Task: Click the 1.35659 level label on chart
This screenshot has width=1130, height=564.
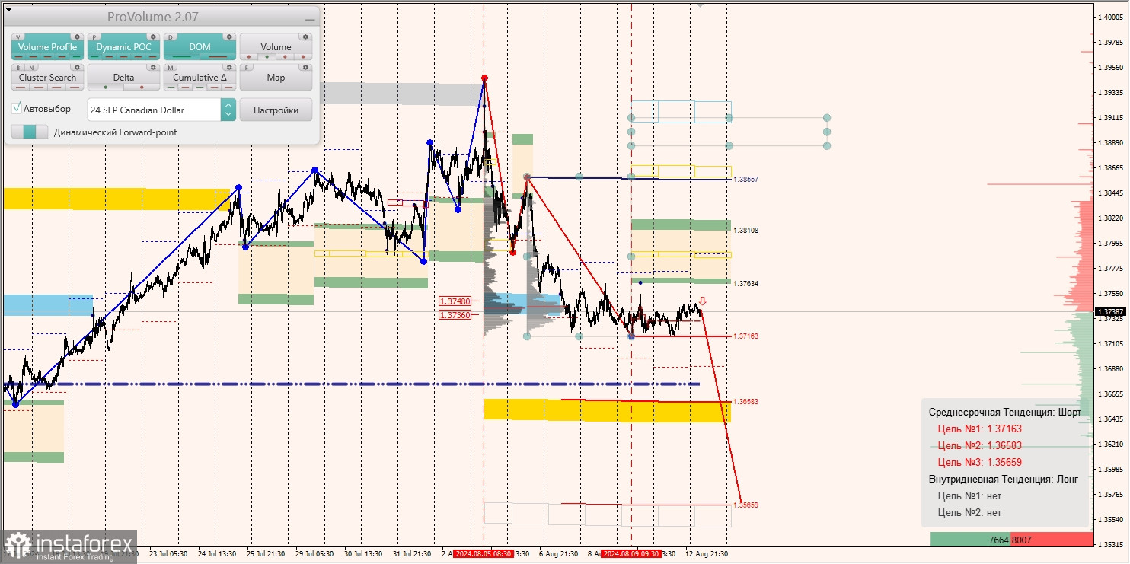Action: [x=746, y=505]
